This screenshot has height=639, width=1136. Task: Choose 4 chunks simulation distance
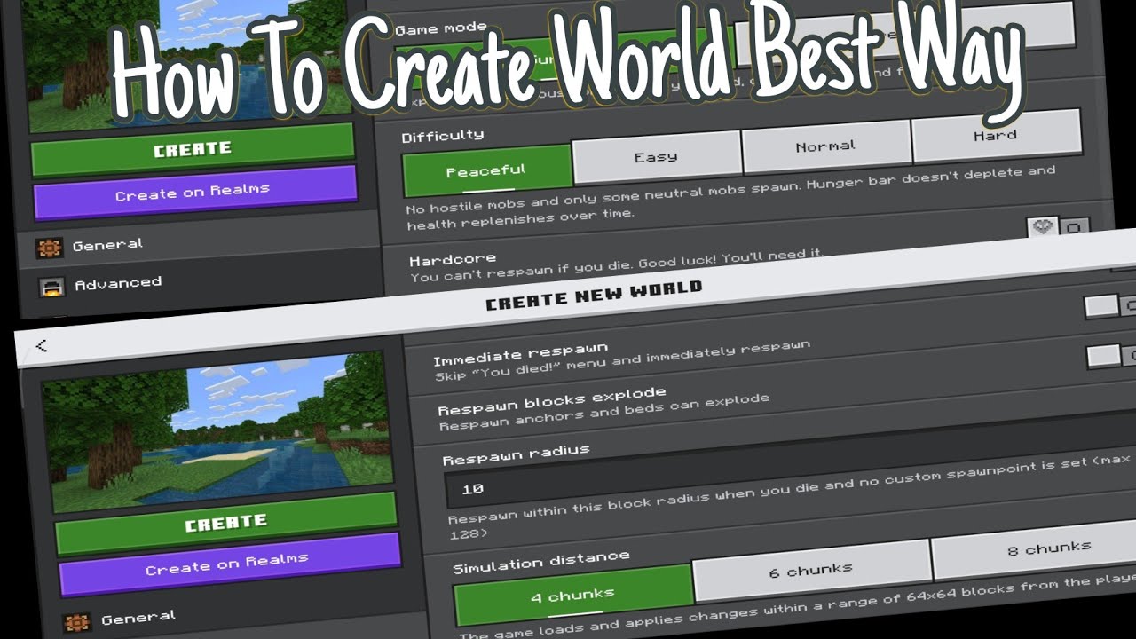click(572, 596)
